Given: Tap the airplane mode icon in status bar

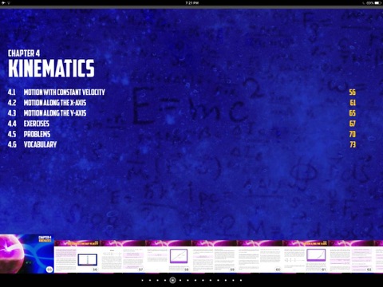Looking at the screenshot, I should point(3,3).
